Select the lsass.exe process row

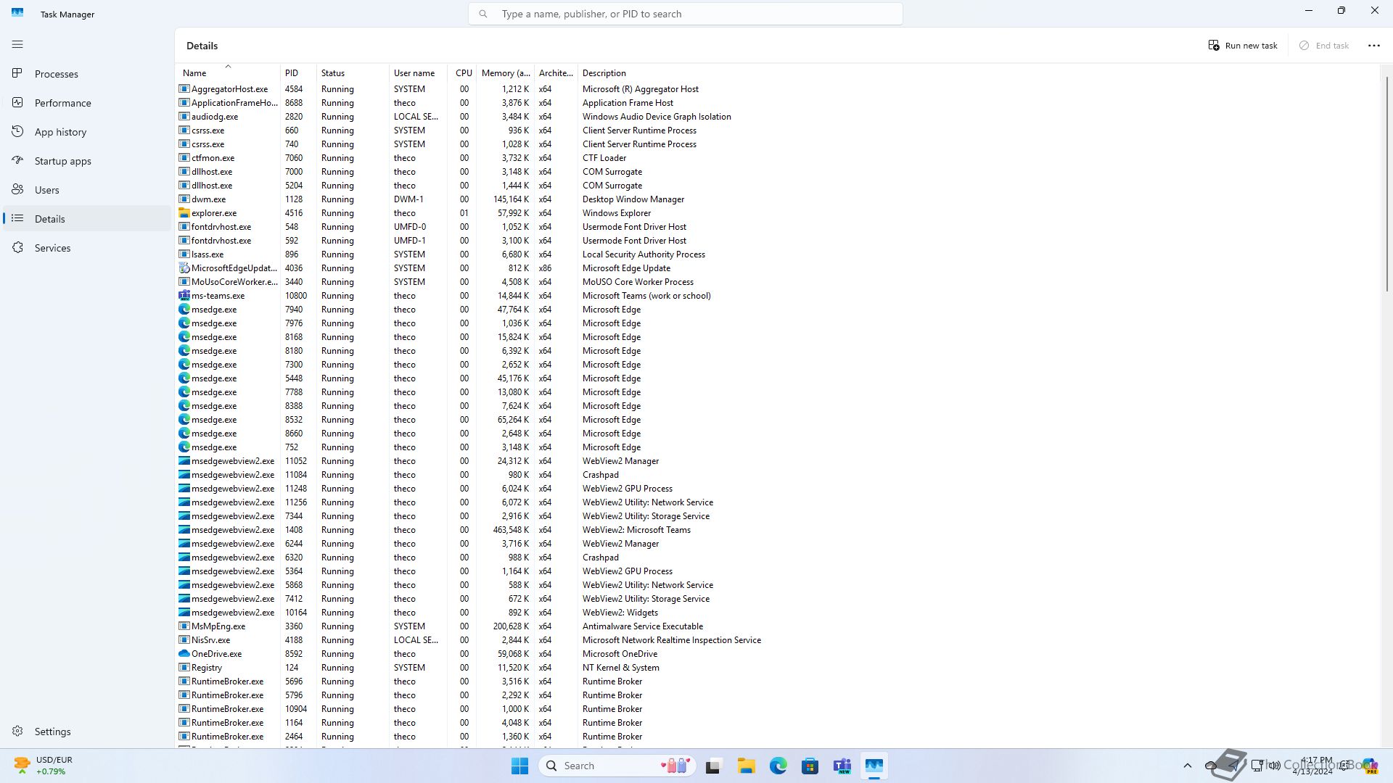pos(776,254)
